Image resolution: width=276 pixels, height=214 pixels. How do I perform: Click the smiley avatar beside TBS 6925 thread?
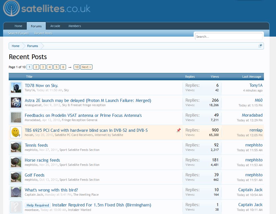pos(16,132)
